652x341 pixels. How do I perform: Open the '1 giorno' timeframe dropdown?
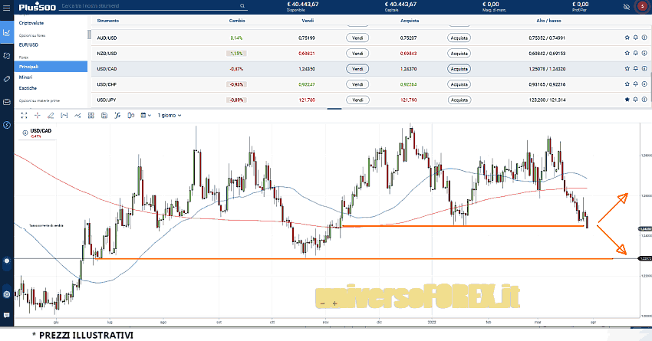click(x=170, y=115)
